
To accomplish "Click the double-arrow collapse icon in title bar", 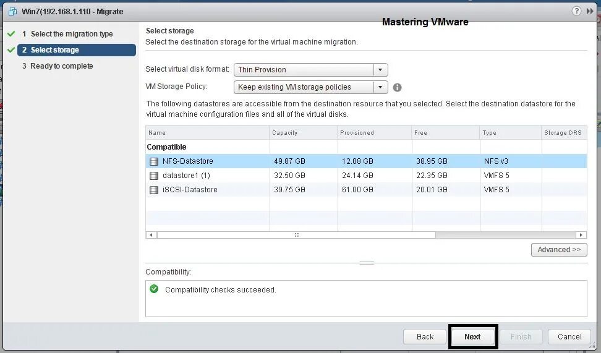I will 589,11.
